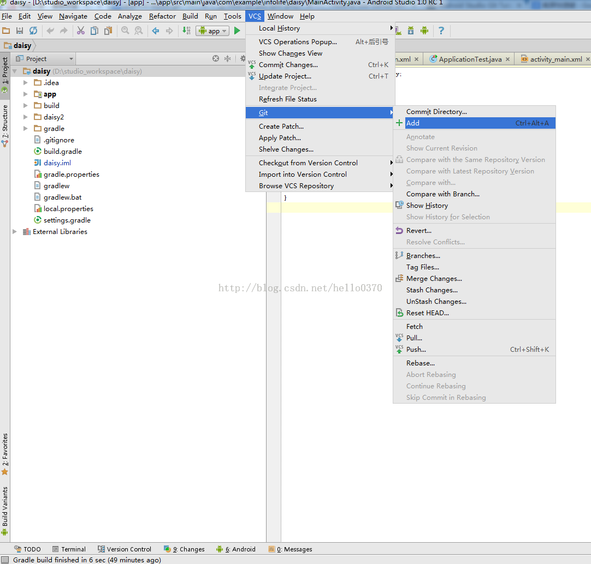Click the Android device monitor icon
The image size is (591, 564).
click(424, 31)
